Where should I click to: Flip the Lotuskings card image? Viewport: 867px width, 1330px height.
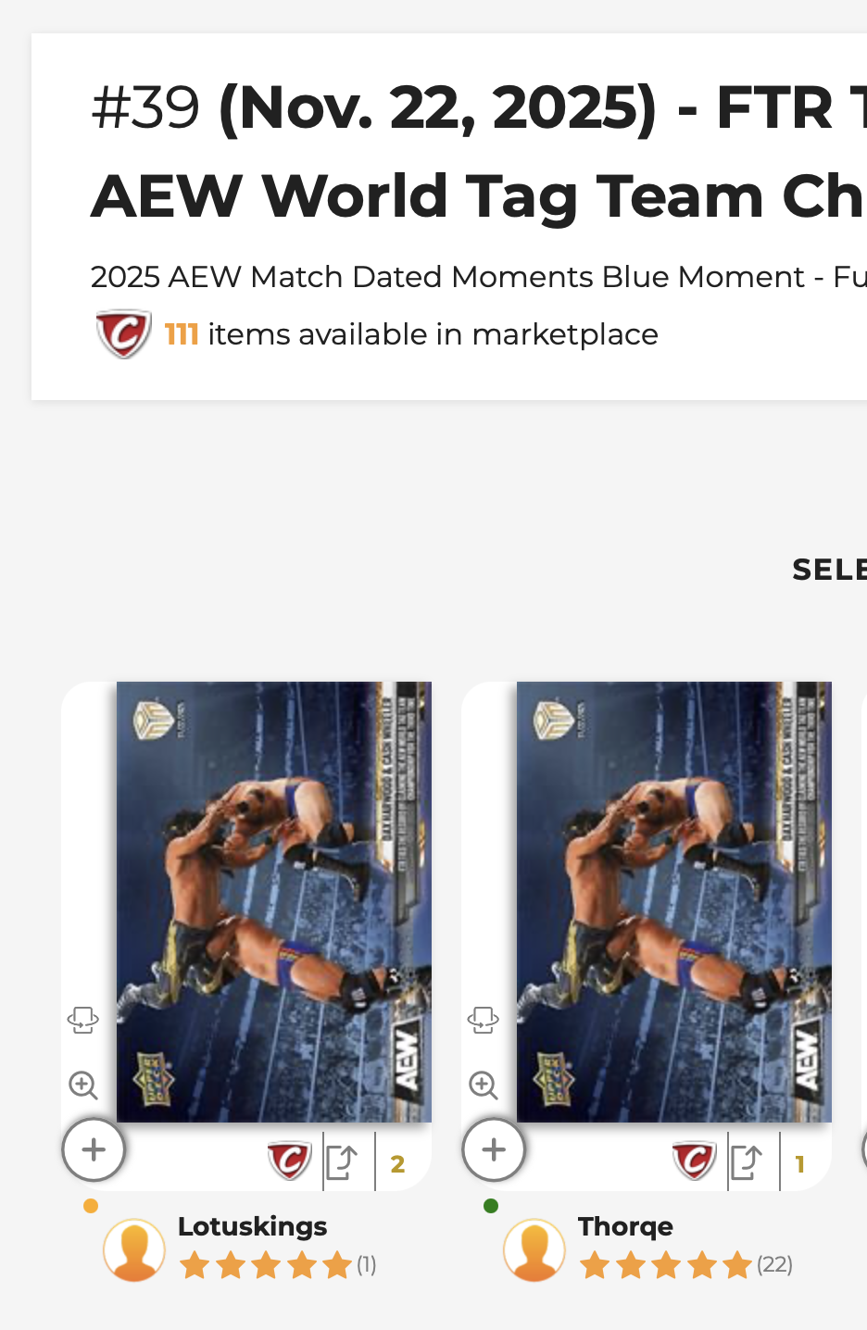tap(82, 1021)
